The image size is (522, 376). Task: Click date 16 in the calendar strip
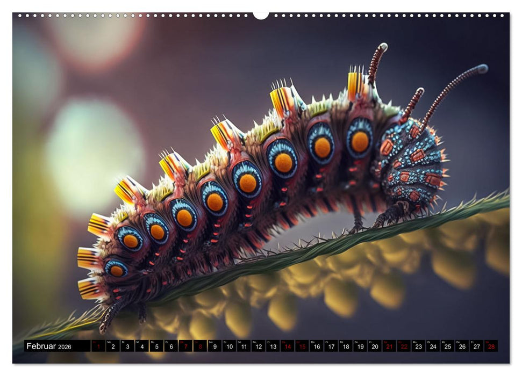pos(316,346)
